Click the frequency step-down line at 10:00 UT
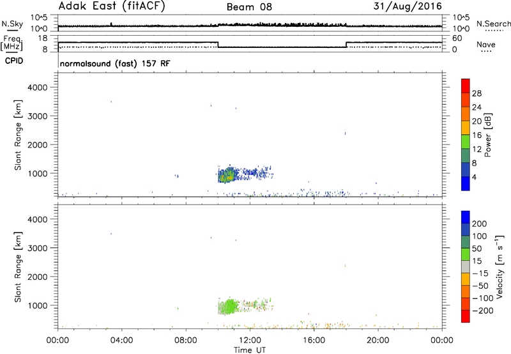Viewport: 511px width, 354px height. click(x=218, y=45)
